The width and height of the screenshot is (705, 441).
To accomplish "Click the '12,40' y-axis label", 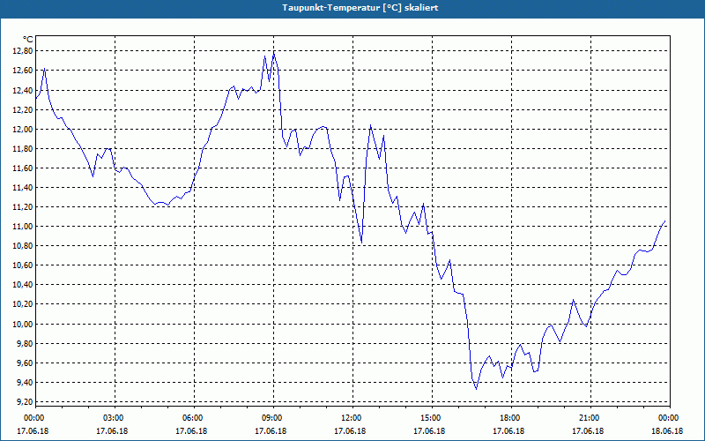I will click(x=24, y=90).
